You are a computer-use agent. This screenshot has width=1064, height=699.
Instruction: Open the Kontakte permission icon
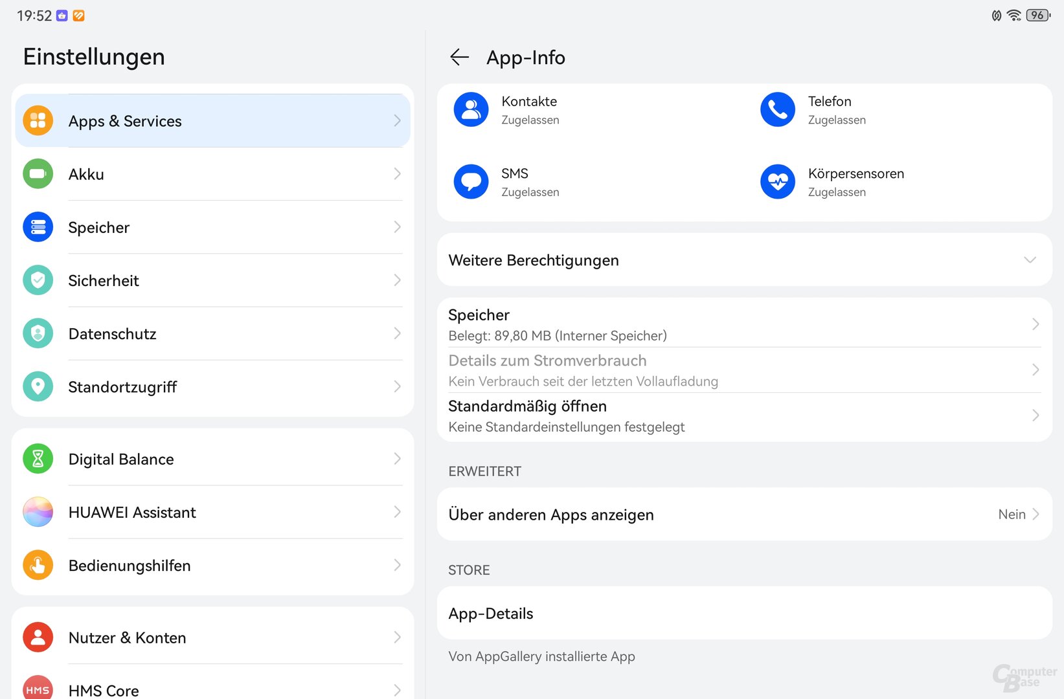point(471,109)
